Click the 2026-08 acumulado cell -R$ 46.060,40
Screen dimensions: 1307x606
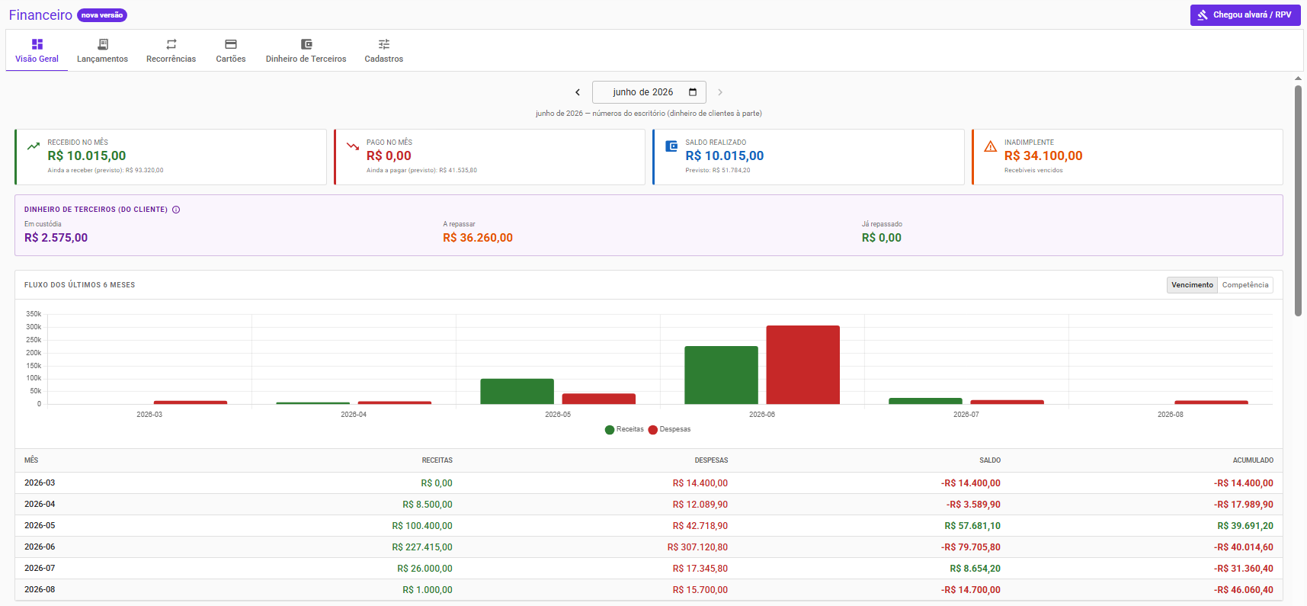pos(1243,590)
